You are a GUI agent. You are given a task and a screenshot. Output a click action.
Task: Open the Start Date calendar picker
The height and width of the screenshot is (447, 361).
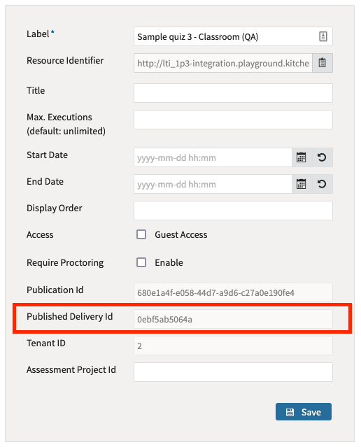[302, 157]
